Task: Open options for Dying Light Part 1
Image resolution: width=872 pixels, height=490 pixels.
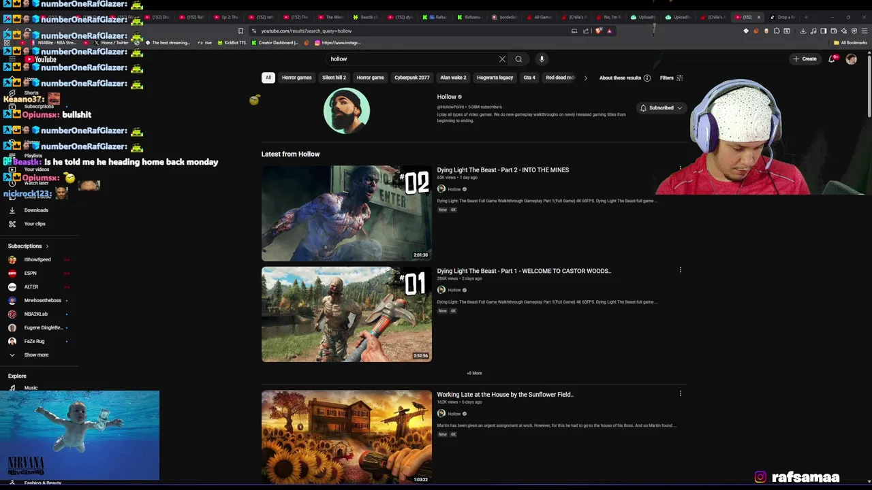Action: click(x=680, y=270)
